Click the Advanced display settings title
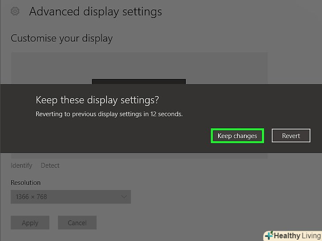 coord(96,11)
